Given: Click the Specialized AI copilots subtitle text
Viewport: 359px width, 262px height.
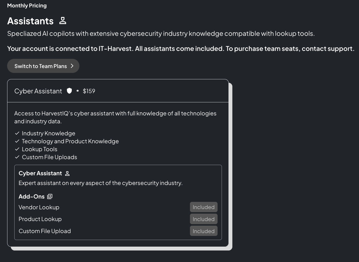Looking at the screenshot, I should coord(161,34).
